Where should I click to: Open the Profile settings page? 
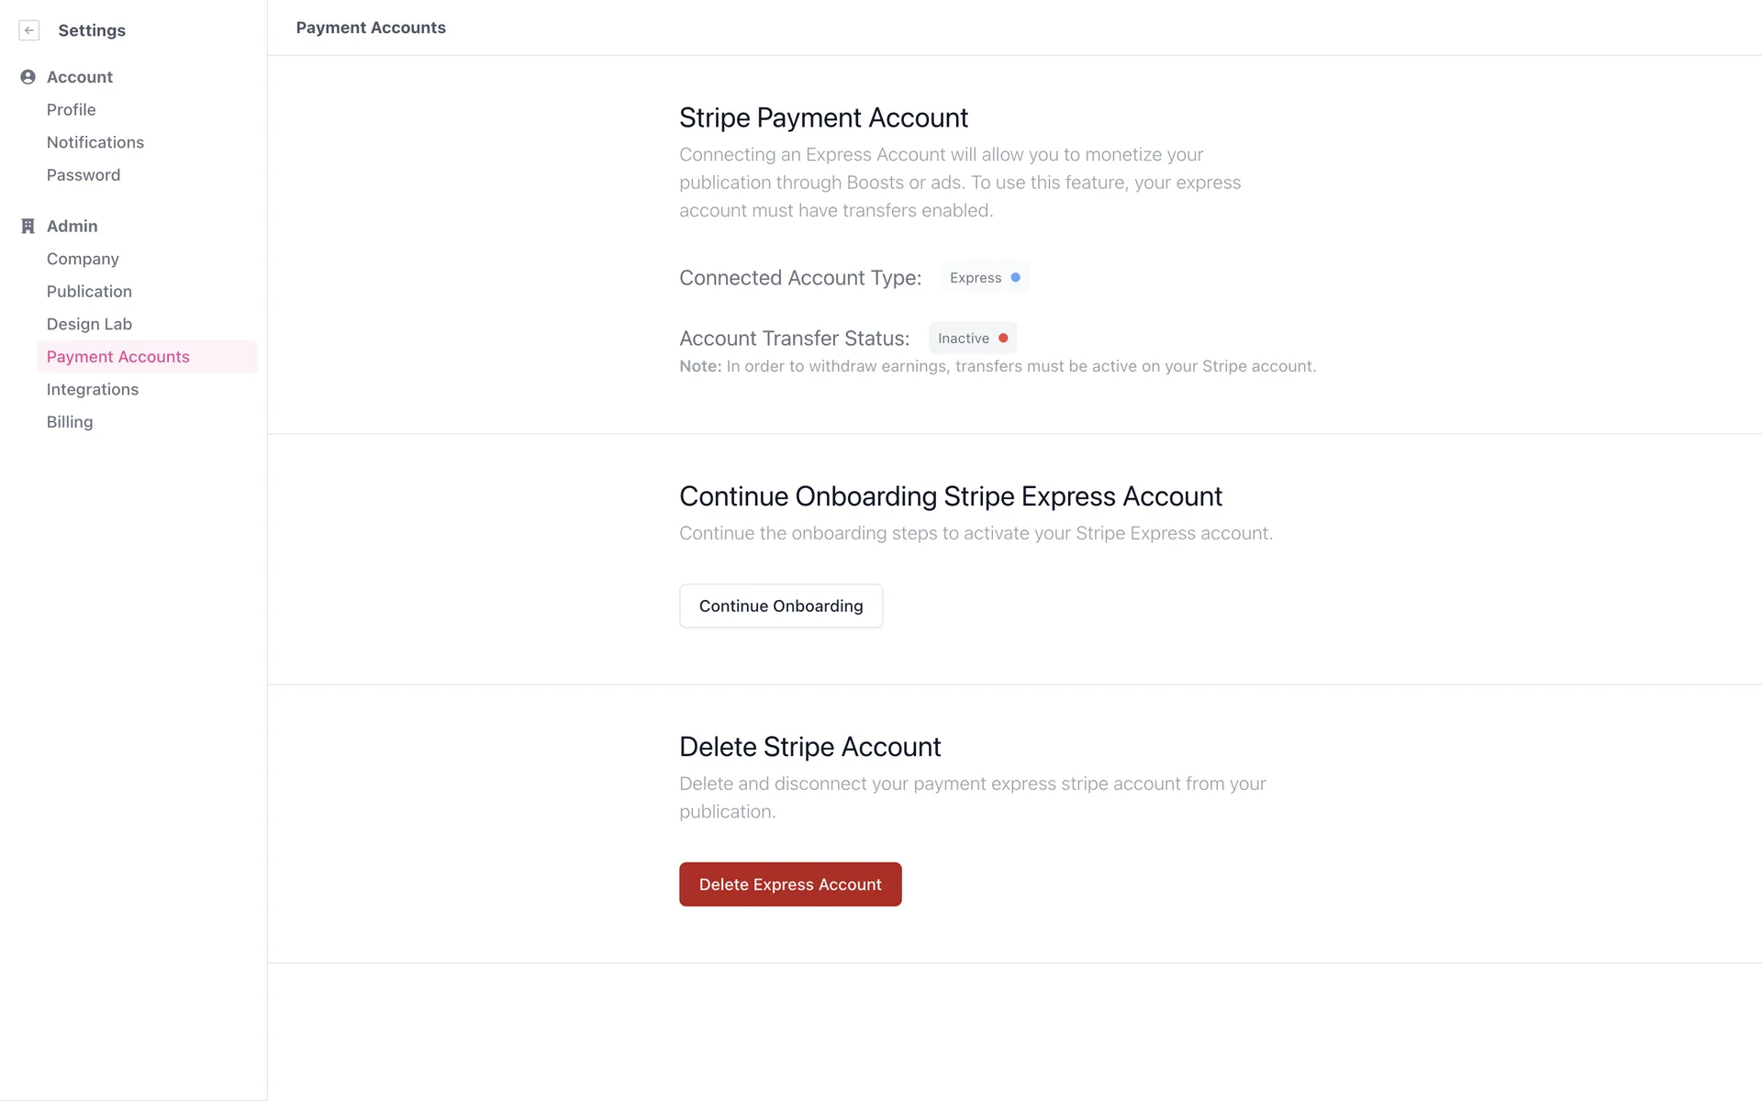72,110
